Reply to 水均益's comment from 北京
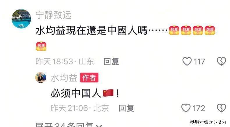230x127 pixels. [x=126, y=108]
